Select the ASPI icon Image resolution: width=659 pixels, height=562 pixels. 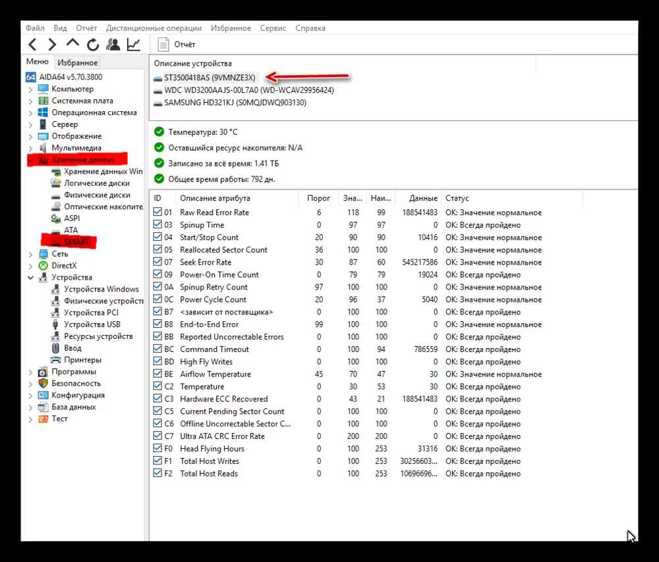(55, 218)
